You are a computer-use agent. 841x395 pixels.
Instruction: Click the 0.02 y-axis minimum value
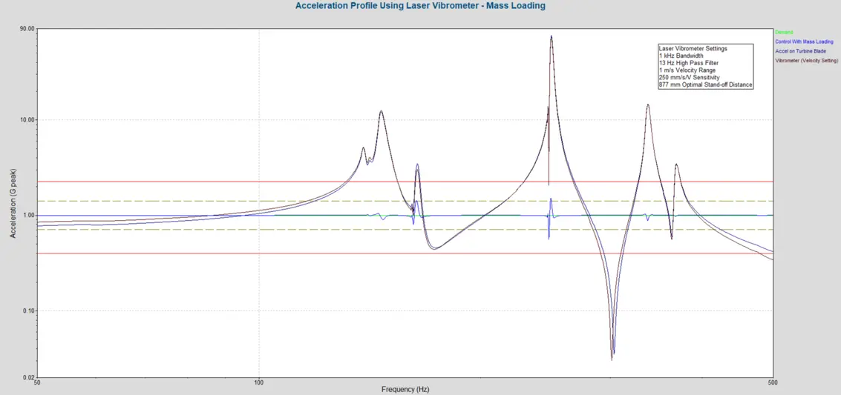pos(28,378)
